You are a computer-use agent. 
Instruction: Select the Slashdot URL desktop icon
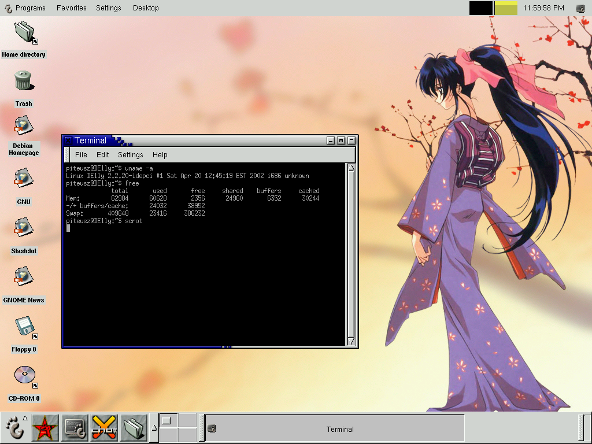(23, 227)
